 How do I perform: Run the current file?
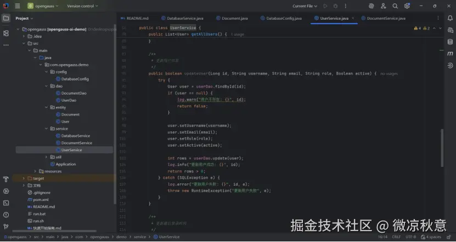pyautogui.click(x=325, y=6)
